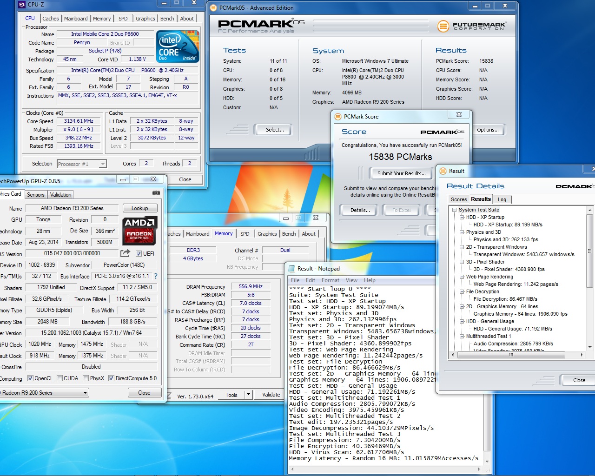
Task: Switch to the Caches tab in top CPU-Z
Action: pos(51,19)
